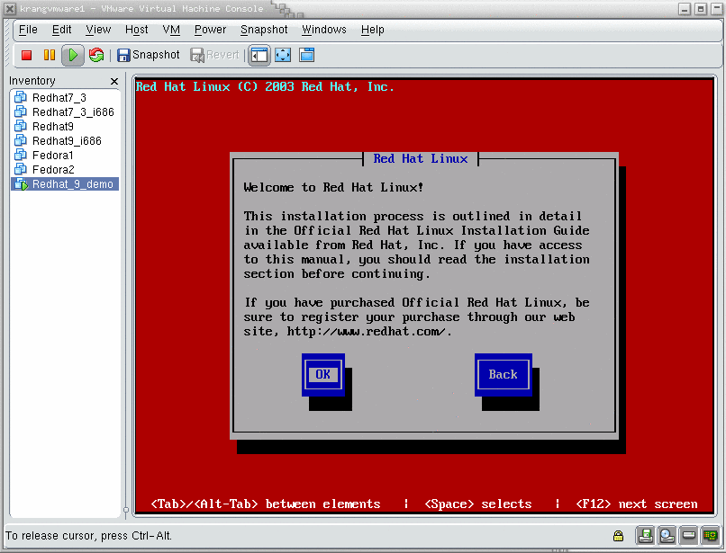Enter full screen mode icon
The image size is (726, 553).
(283, 55)
